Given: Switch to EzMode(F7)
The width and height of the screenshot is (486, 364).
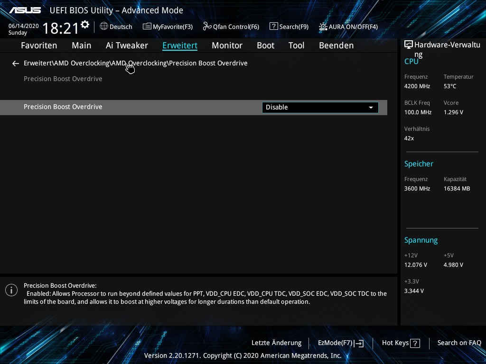Looking at the screenshot, I should [x=341, y=343].
